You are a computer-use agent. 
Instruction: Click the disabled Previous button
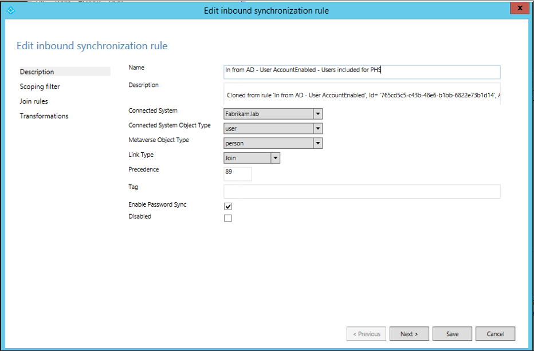(x=366, y=334)
